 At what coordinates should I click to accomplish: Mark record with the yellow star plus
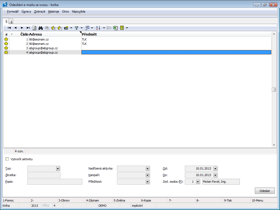[x=53, y=28]
